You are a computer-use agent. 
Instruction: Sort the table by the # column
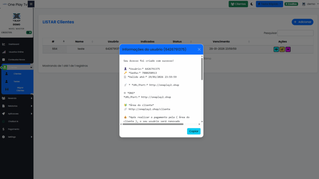(x=55, y=42)
